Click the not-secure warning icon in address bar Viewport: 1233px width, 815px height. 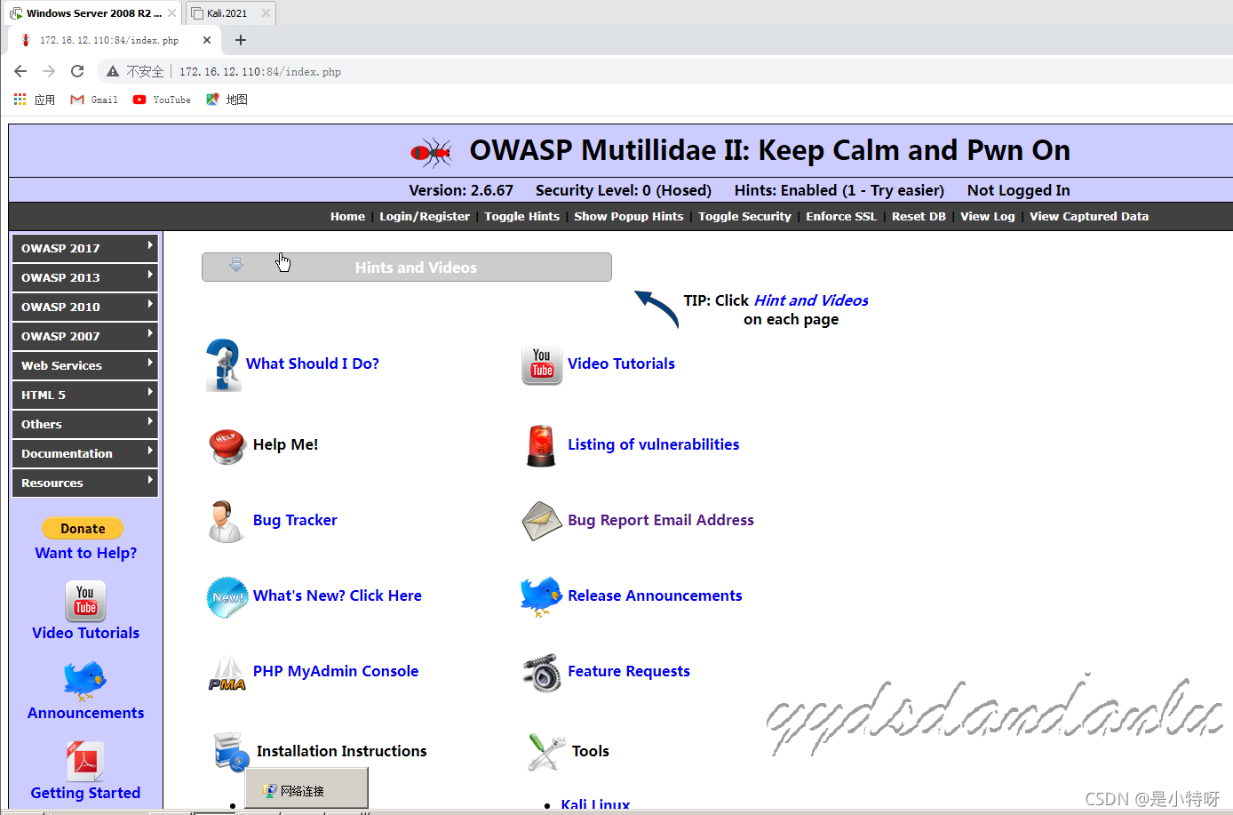click(113, 71)
